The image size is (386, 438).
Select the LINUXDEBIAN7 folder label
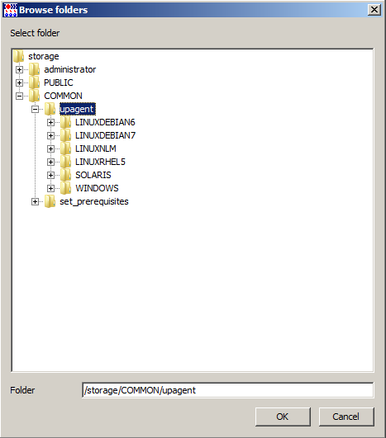[x=105, y=135]
